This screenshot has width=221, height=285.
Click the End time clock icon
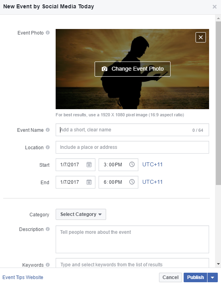132,182
